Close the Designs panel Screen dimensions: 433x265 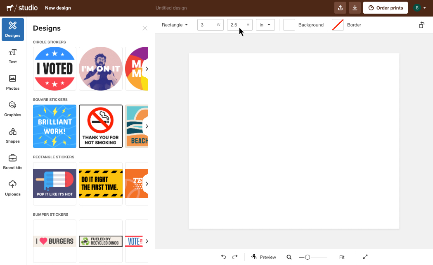[145, 28]
